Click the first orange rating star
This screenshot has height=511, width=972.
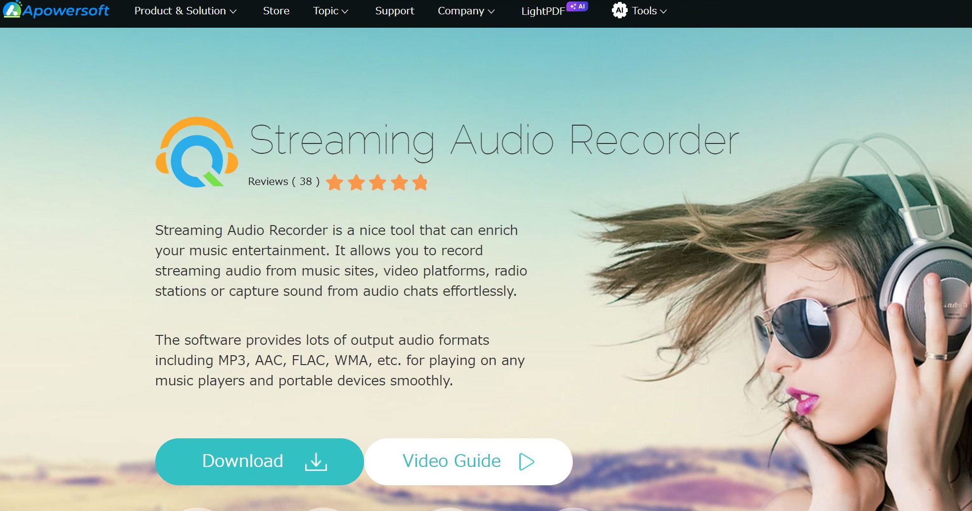pyautogui.click(x=335, y=183)
